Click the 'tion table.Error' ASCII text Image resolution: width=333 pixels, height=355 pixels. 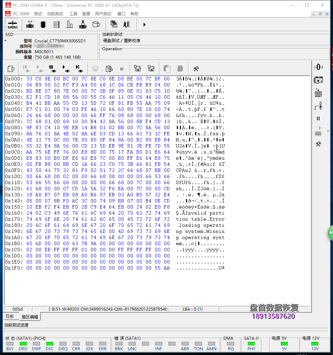tap(200, 219)
